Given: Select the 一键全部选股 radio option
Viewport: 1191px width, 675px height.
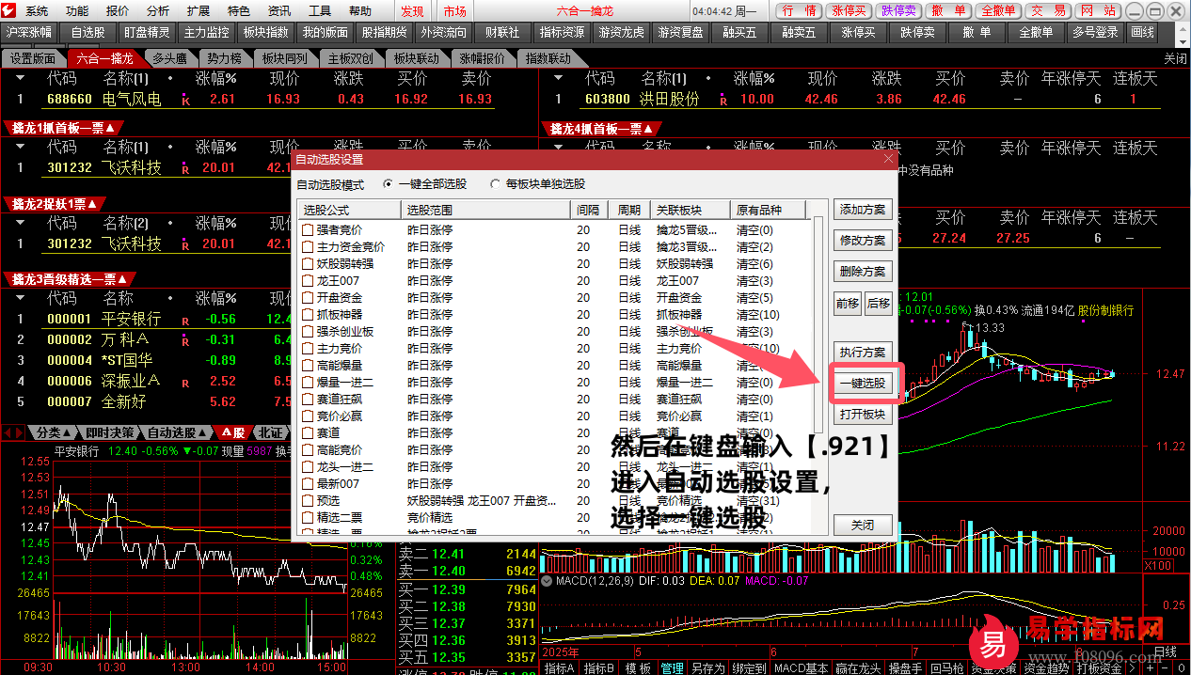Looking at the screenshot, I should point(388,184).
